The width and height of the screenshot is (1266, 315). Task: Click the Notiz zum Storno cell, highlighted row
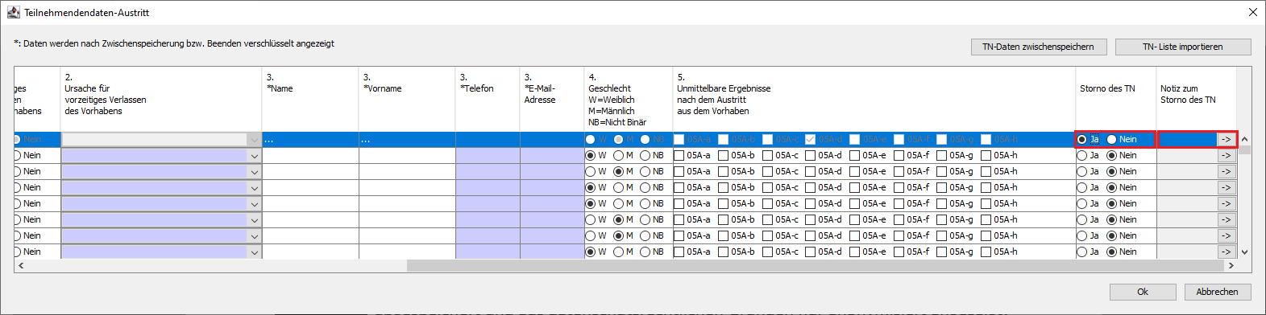coord(1187,139)
